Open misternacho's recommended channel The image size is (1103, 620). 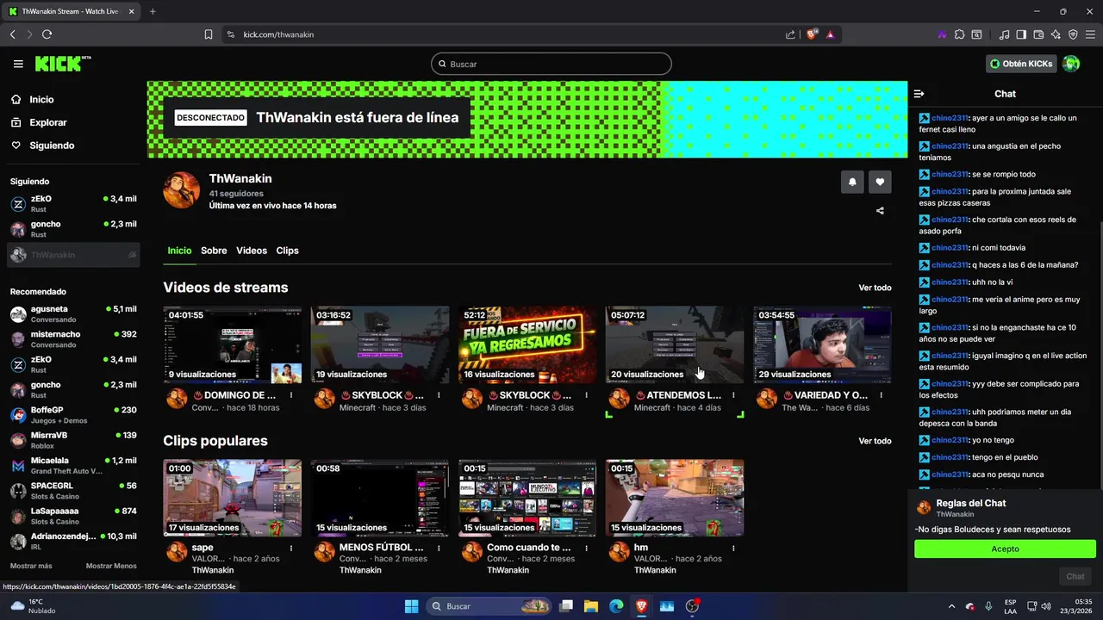pyautogui.click(x=73, y=339)
